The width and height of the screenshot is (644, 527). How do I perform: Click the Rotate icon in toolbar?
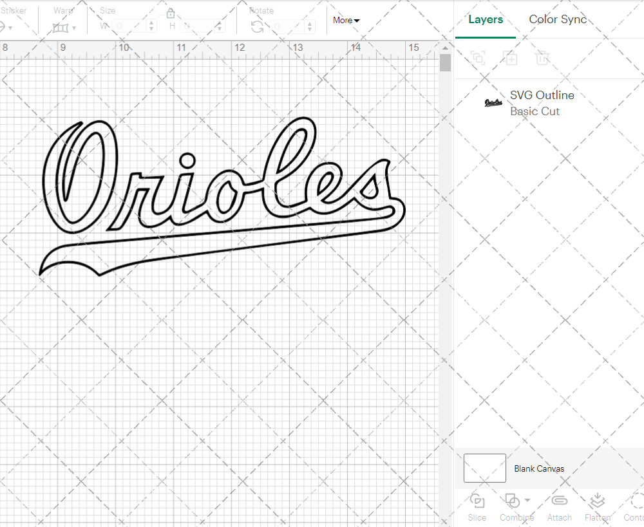pyautogui.click(x=257, y=26)
